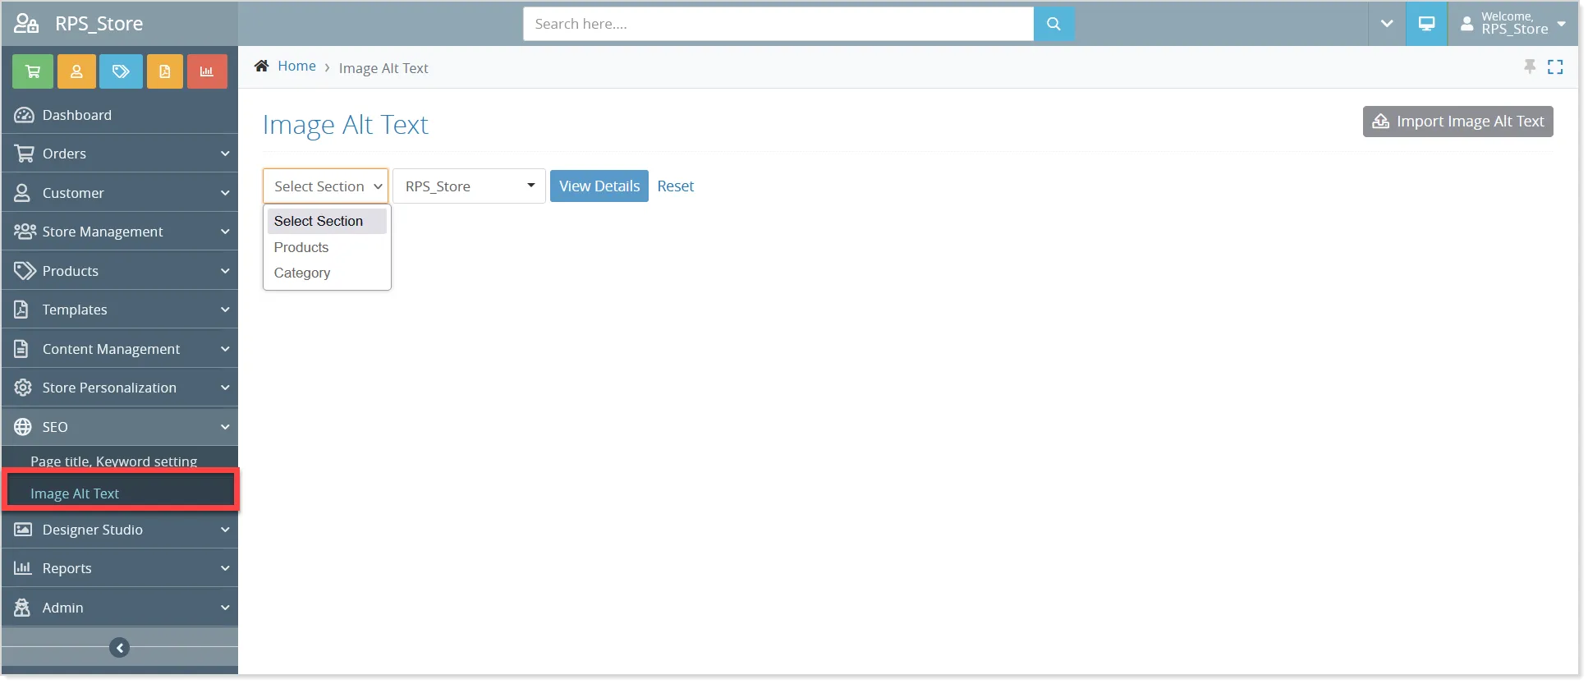Open the Dashboard page
The image size is (1588, 684).
coord(120,115)
